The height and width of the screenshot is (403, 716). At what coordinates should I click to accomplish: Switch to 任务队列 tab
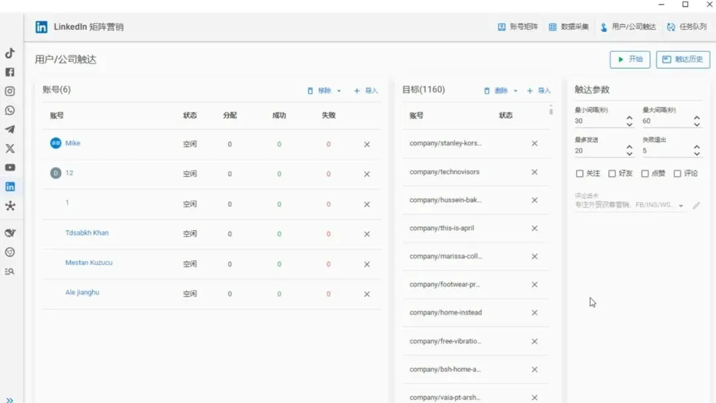(687, 27)
